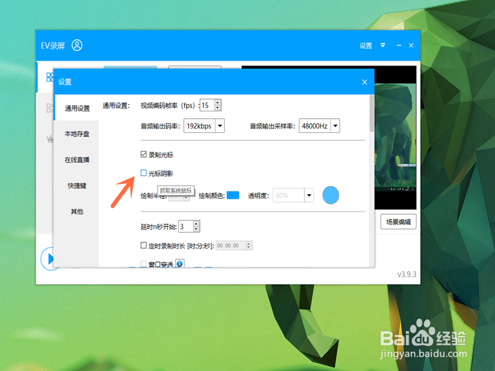Close the EV录屏 main window
Screen dimensions: 495x371
tap(411, 45)
